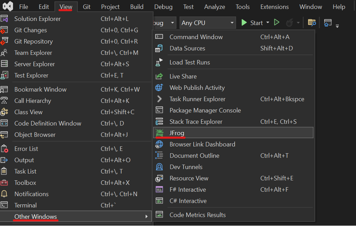Open the Any CPU platform dropdown
This screenshot has width=356, height=226.
(207, 23)
